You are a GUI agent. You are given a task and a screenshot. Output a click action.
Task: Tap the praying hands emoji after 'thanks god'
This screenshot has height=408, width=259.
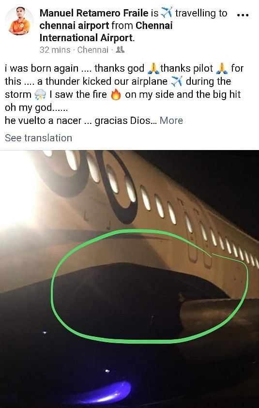(153, 68)
